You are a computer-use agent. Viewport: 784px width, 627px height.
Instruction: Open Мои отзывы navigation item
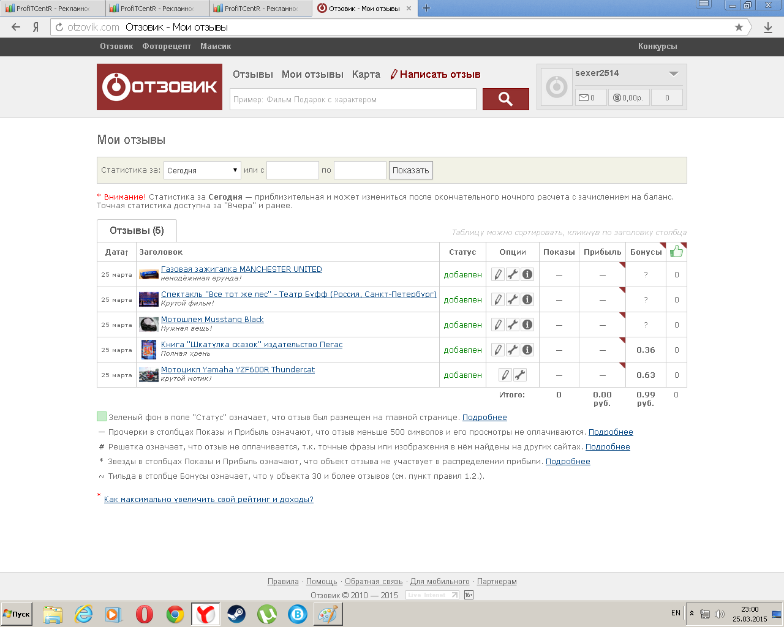(312, 74)
